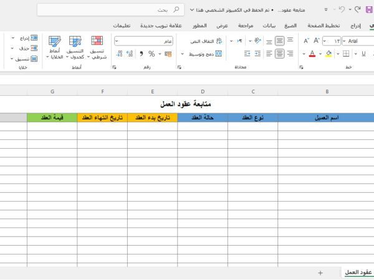Click the increase indent icon

coord(247,54)
